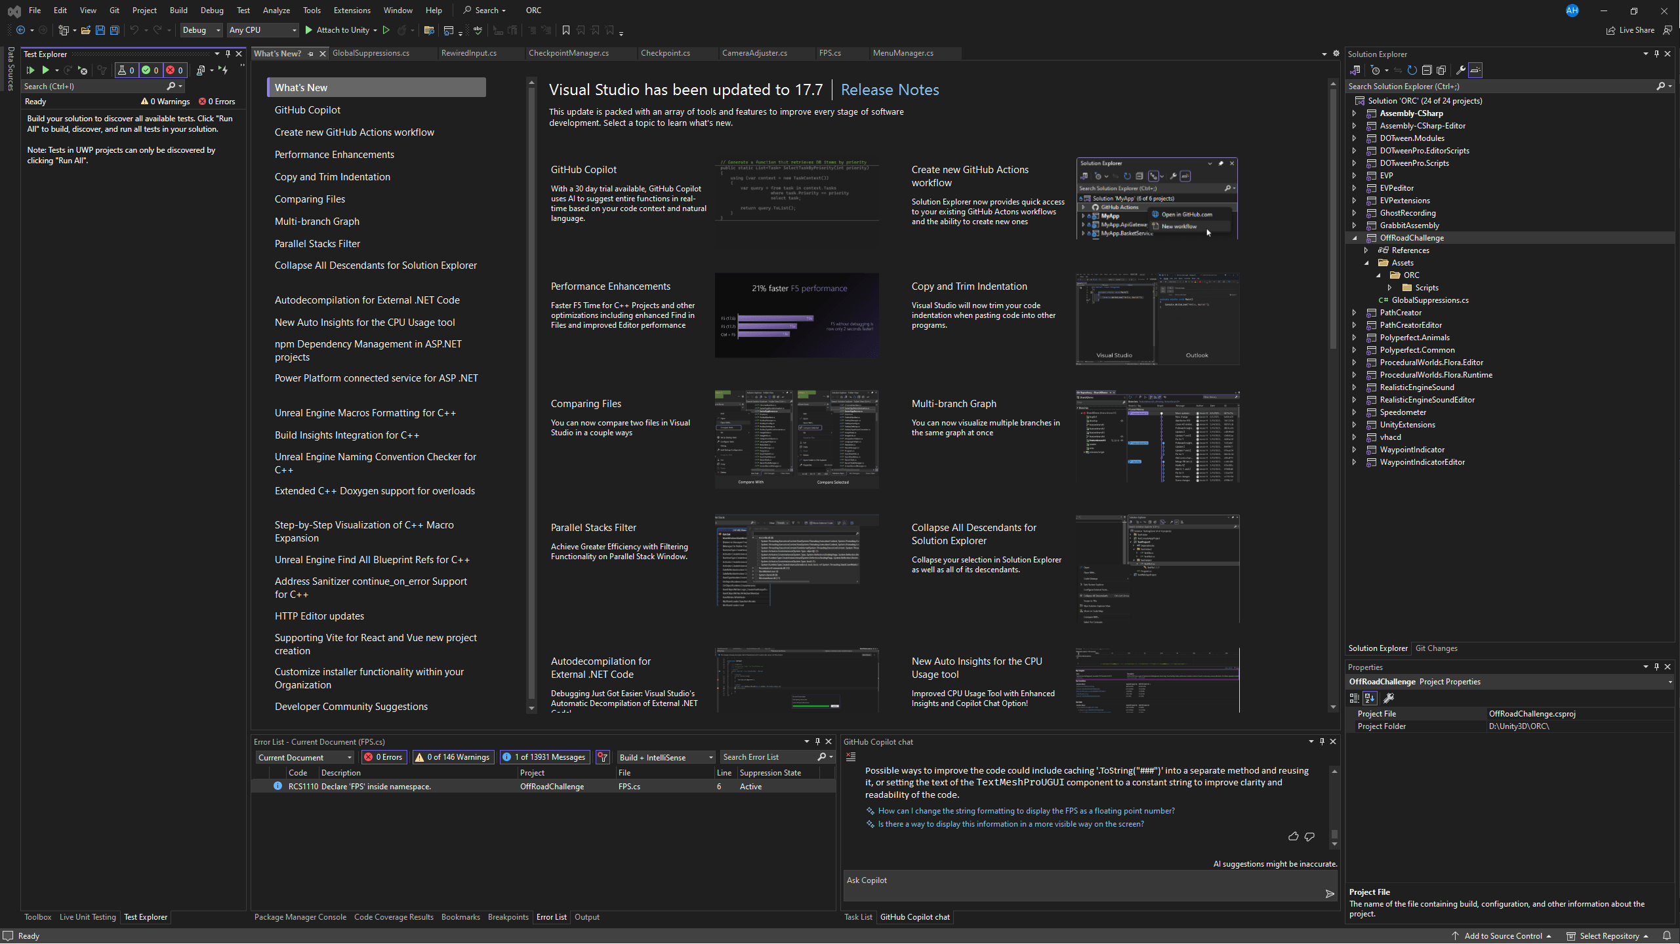
Task: Click Refresh icon in Solution Explorer toolbar
Action: (x=1412, y=70)
